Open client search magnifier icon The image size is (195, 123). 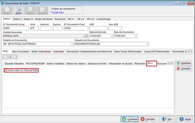point(86,36)
